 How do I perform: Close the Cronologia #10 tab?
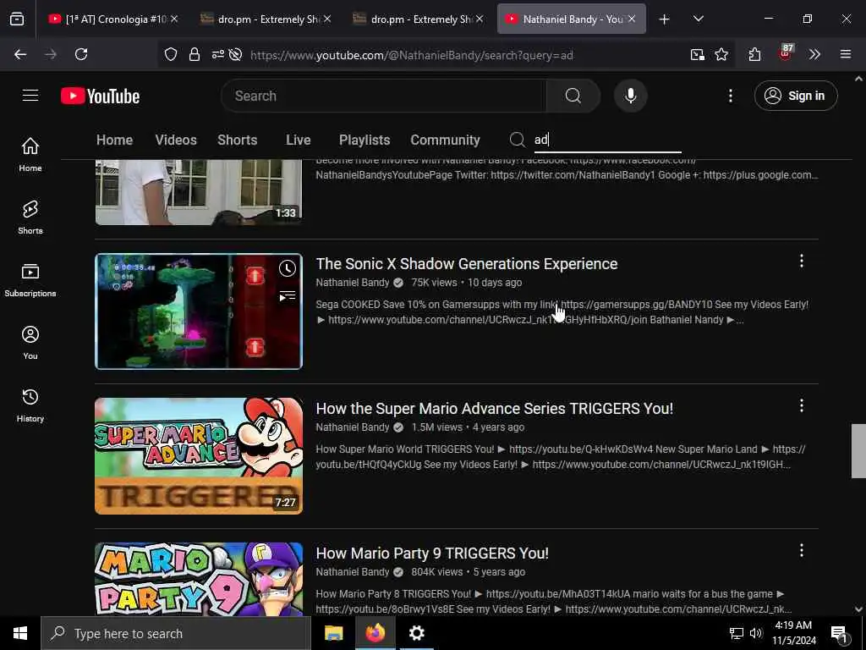[x=174, y=19]
